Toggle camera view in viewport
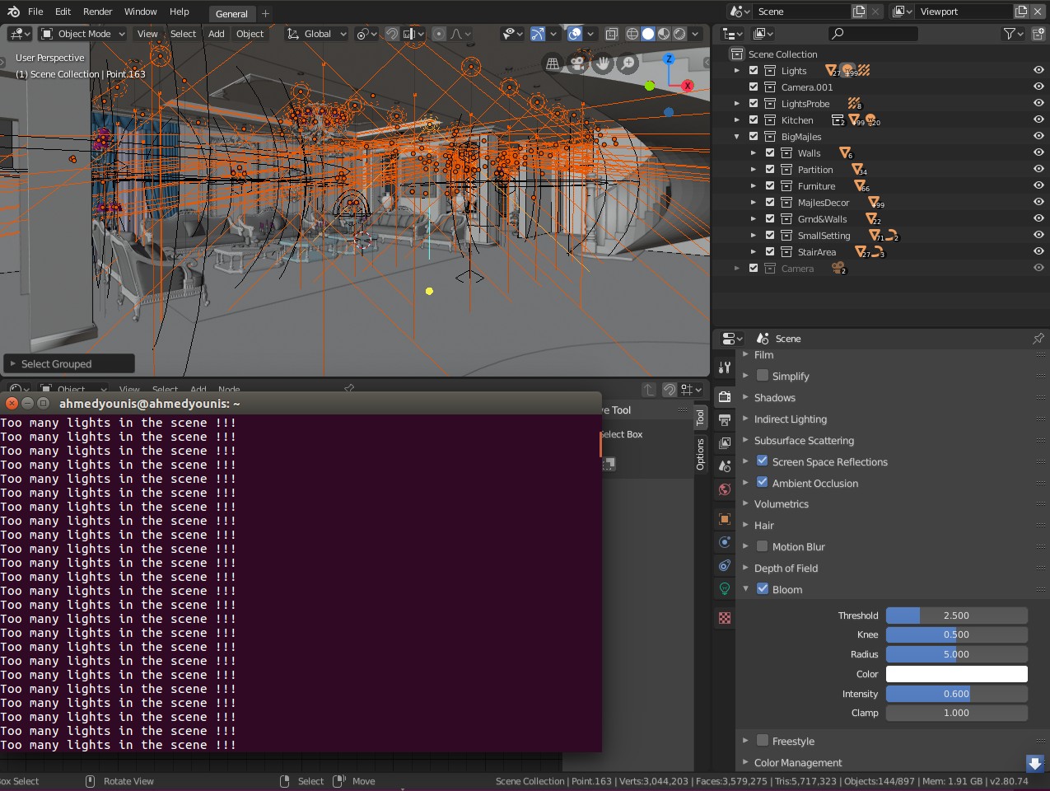This screenshot has width=1050, height=791. click(x=577, y=63)
